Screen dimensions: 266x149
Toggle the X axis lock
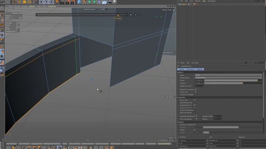41,2
